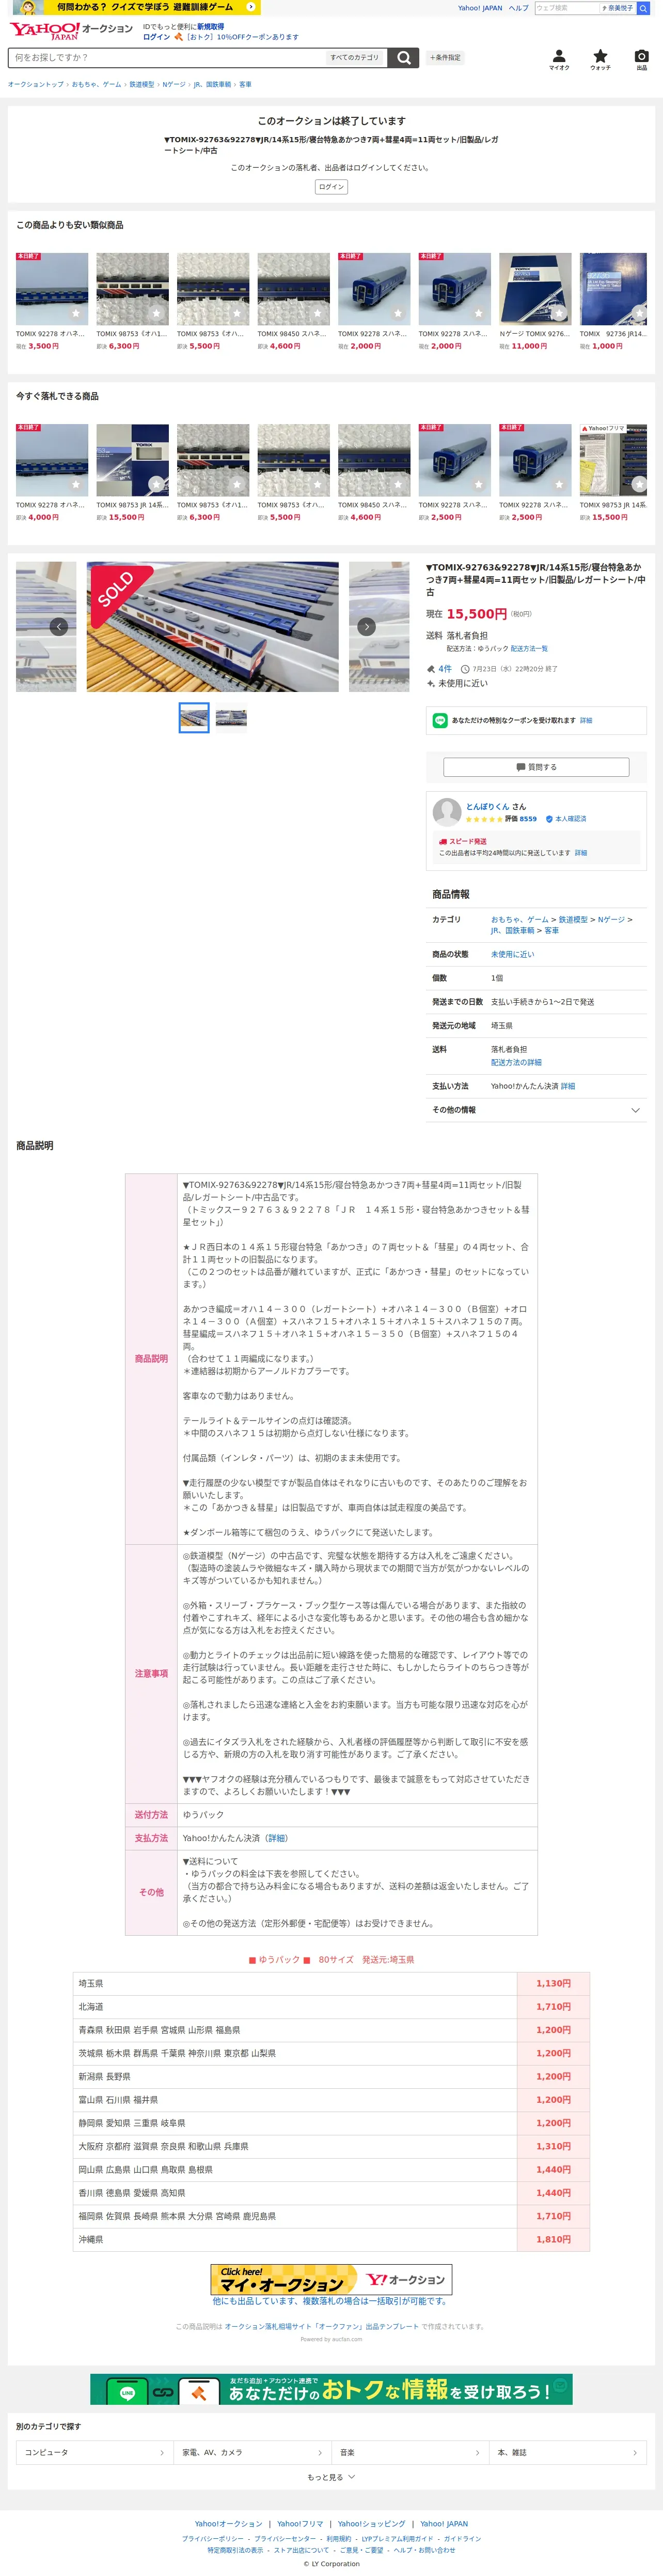Open the ヘルプ link at top

tap(518, 8)
